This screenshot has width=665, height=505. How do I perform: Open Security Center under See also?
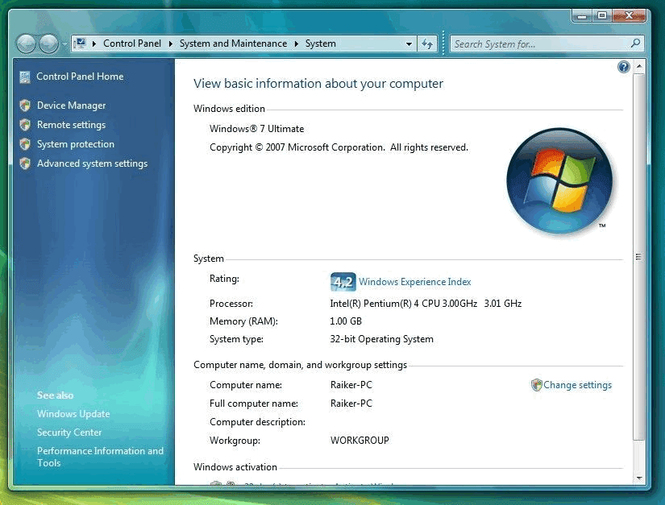point(69,433)
